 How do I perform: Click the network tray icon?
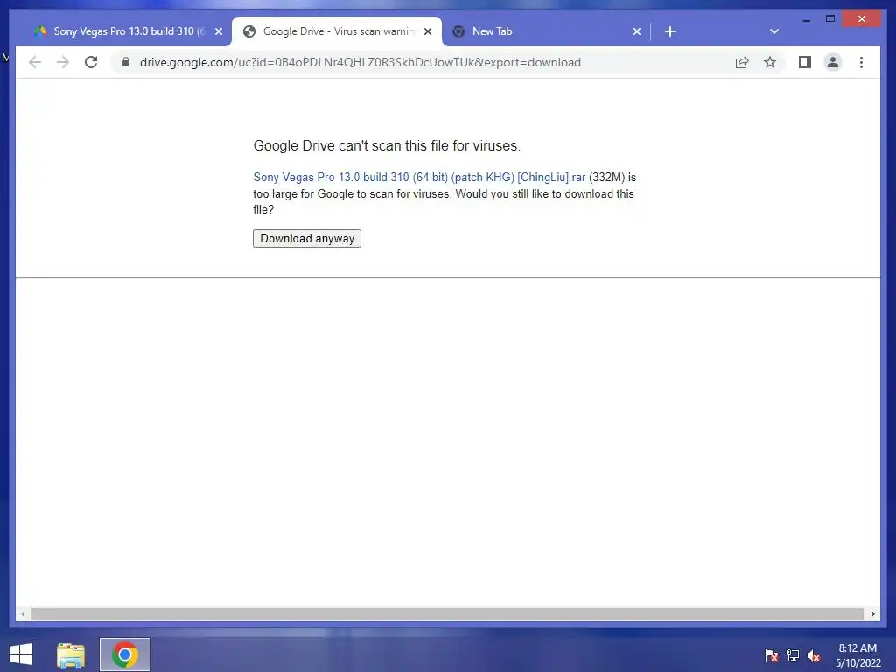[x=793, y=655]
